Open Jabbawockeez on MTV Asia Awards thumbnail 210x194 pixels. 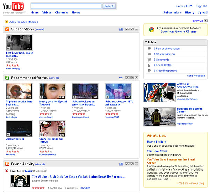click(118, 91)
